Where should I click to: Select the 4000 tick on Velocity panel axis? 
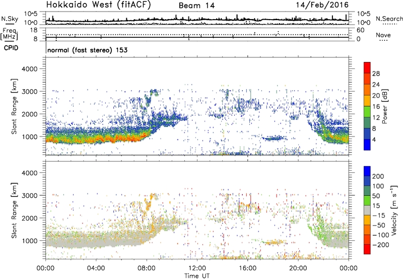[x=29, y=173]
